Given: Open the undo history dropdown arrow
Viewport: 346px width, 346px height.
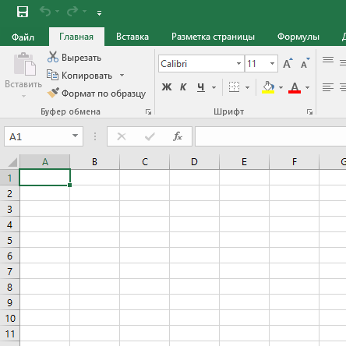Looking at the screenshot, I should pos(58,12).
